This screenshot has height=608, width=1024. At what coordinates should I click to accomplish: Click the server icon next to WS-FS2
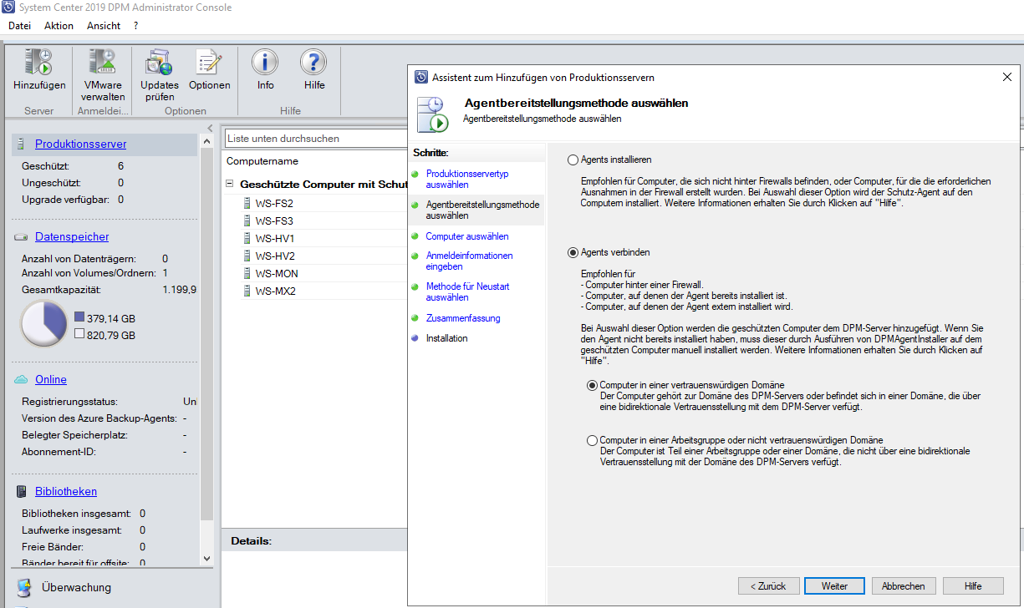coord(247,203)
